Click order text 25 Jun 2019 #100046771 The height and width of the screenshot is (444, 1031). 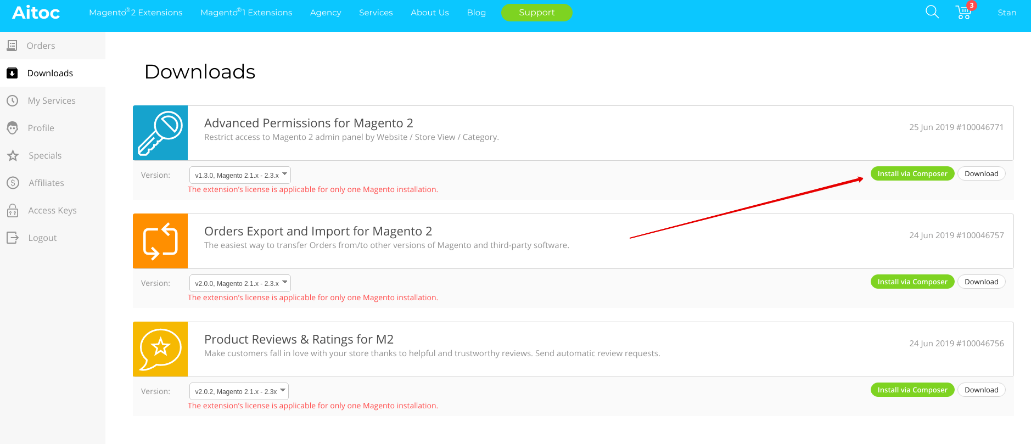(x=956, y=127)
